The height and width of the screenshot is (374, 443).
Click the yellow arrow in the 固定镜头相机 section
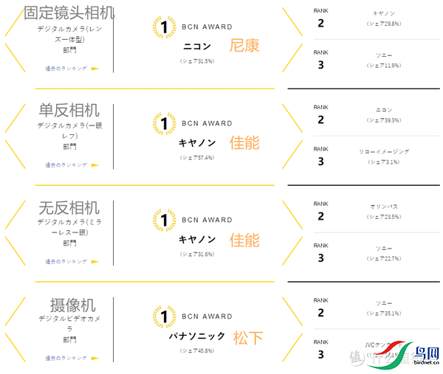[x=95, y=69]
